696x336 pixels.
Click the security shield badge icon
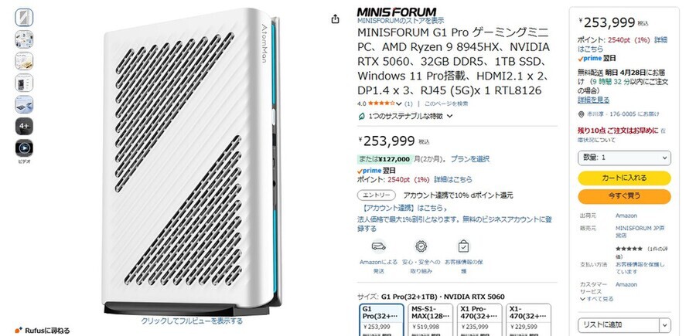(421, 246)
